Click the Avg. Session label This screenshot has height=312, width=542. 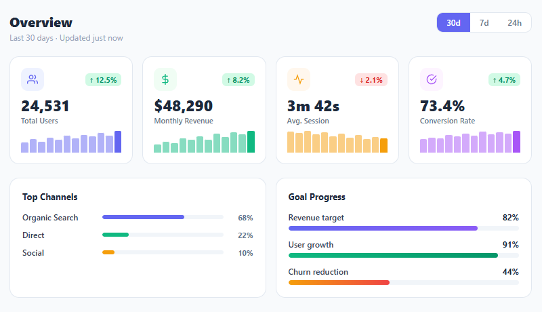(x=308, y=121)
